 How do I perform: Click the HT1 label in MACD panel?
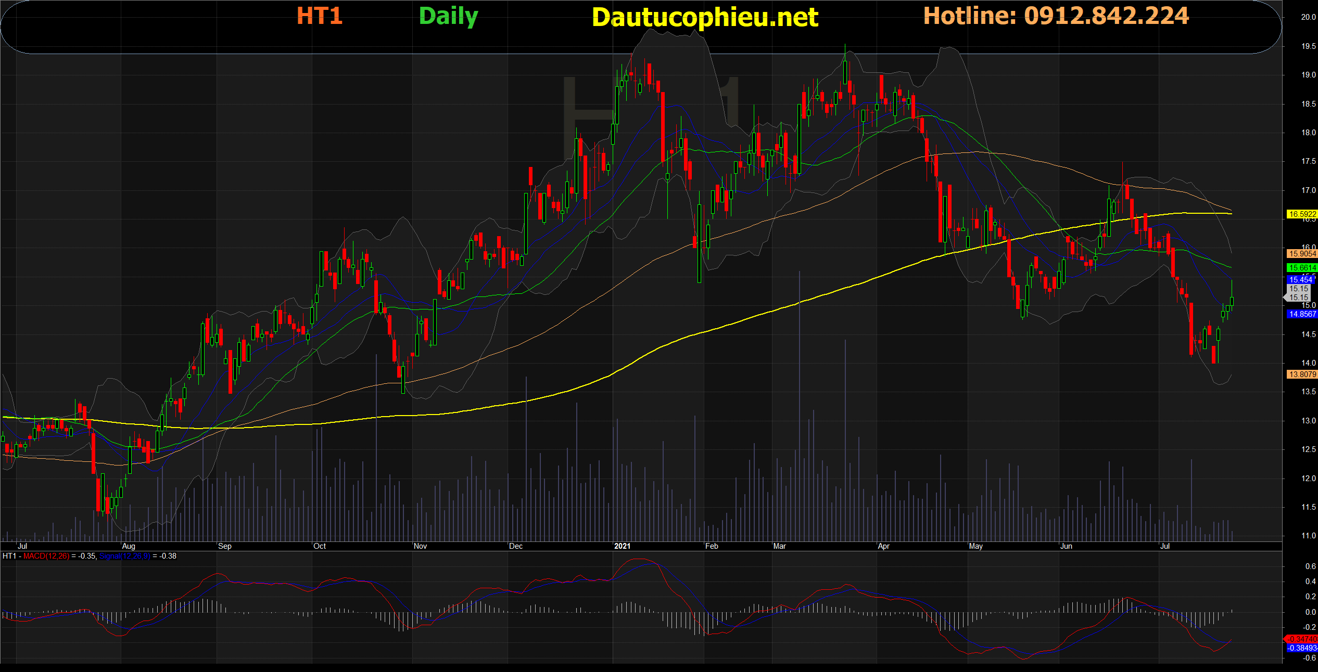point(9,556)
